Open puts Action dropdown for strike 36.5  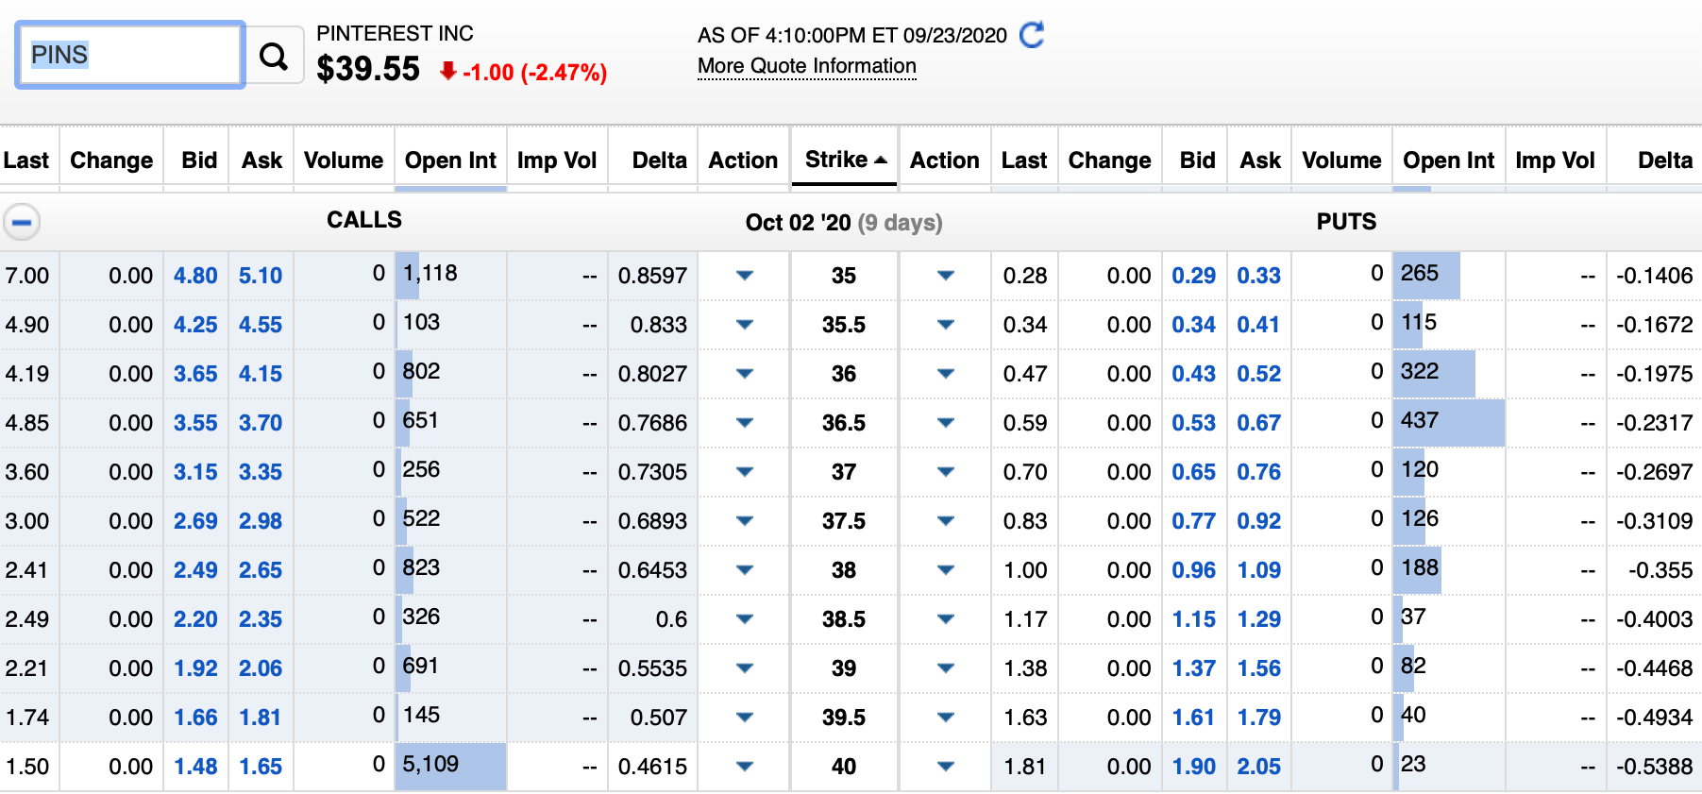[x=945, y=423]
